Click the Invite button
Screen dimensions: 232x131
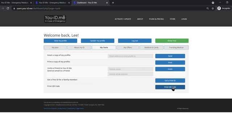[170, 69]
